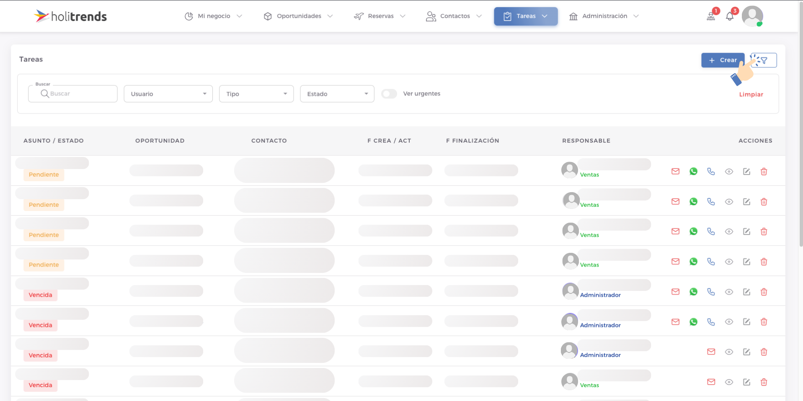Delete the Vencida task assigned to Ventas
Viewport: 803px width, 401px height.
coord(764,382)
